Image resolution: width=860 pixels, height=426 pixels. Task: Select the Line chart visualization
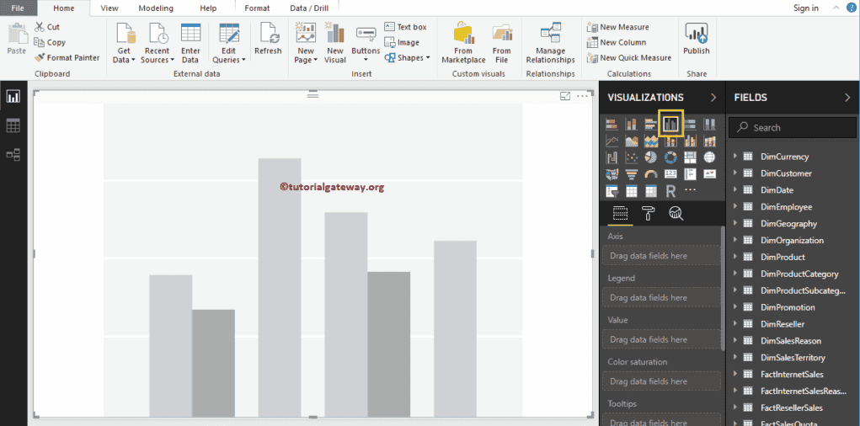[612, 141]
